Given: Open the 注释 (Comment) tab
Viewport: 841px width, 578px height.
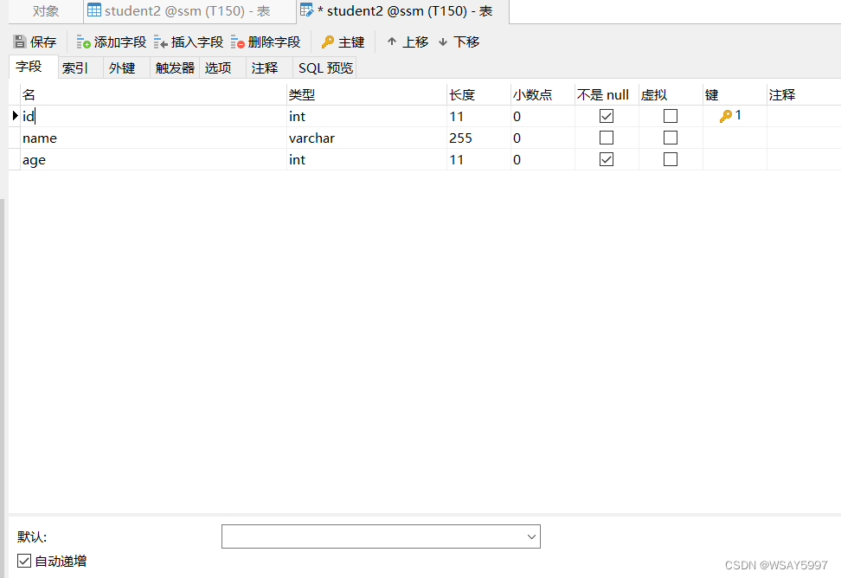Looking at the screenshot, I should pos(269,68).
